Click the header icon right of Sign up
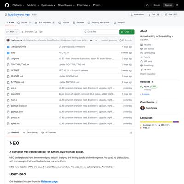This screenshot has width=184, height=184. tap(177, 5)
